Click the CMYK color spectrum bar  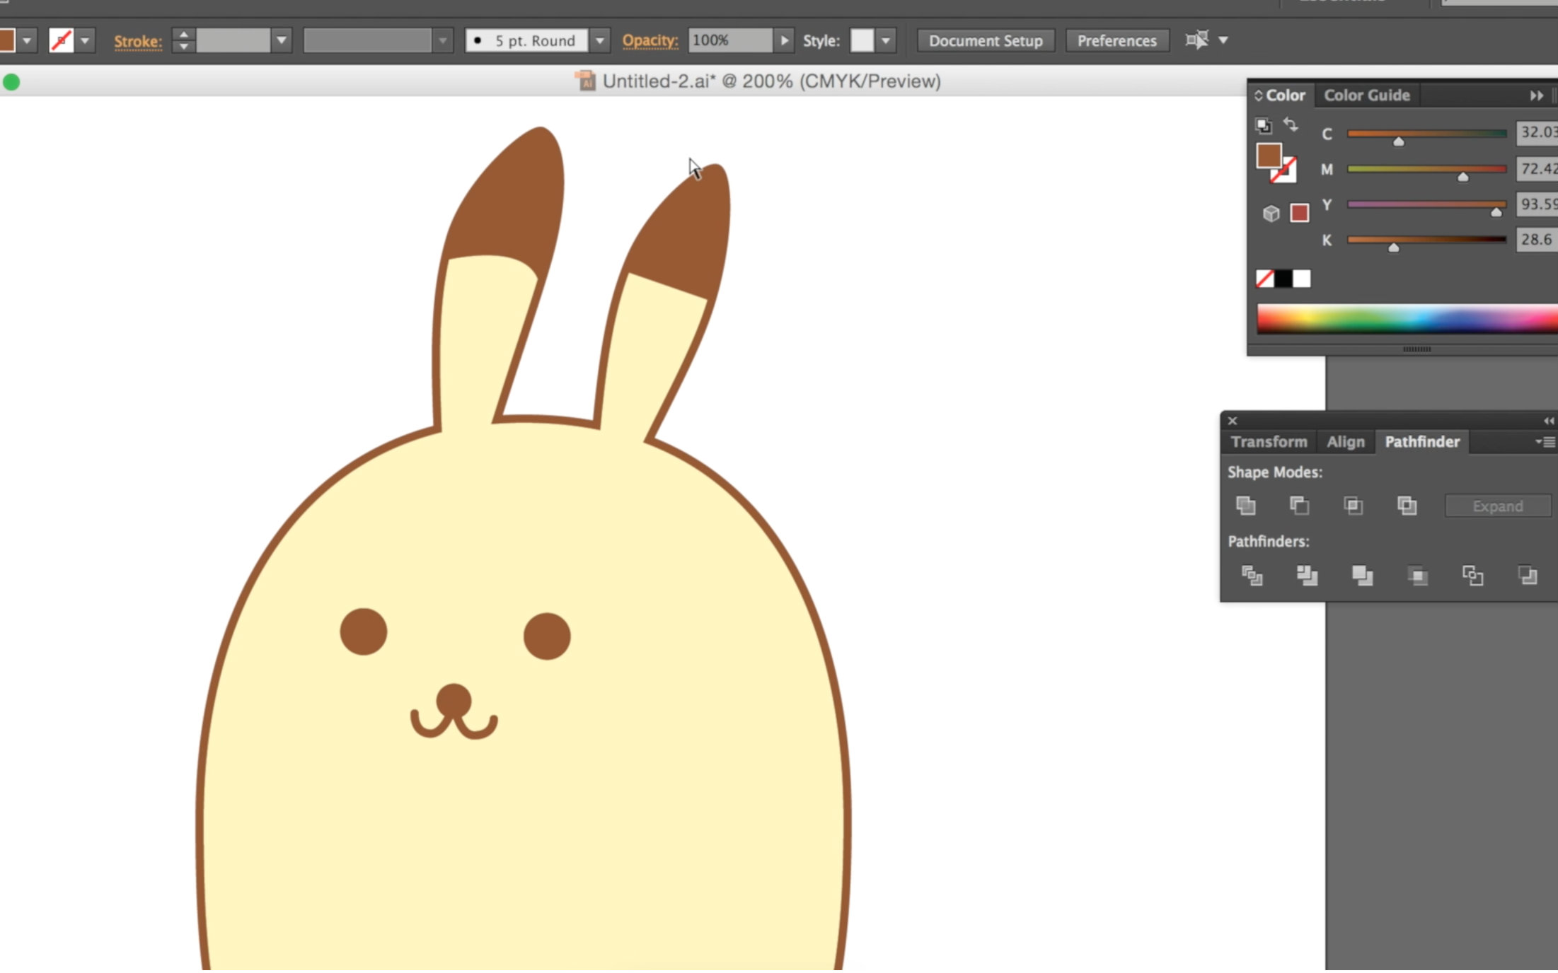click(1407, 319)
